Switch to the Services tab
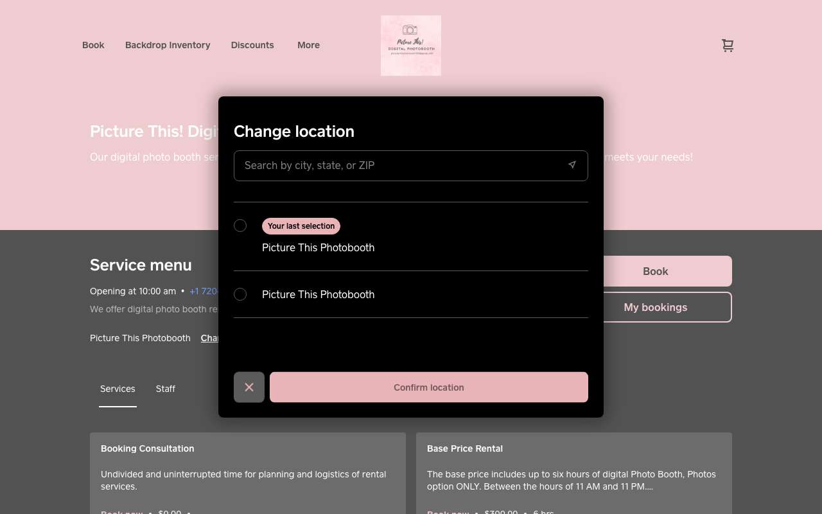 coord(118,389)
